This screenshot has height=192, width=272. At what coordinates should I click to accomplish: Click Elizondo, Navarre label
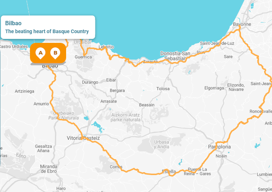[236, 87]
